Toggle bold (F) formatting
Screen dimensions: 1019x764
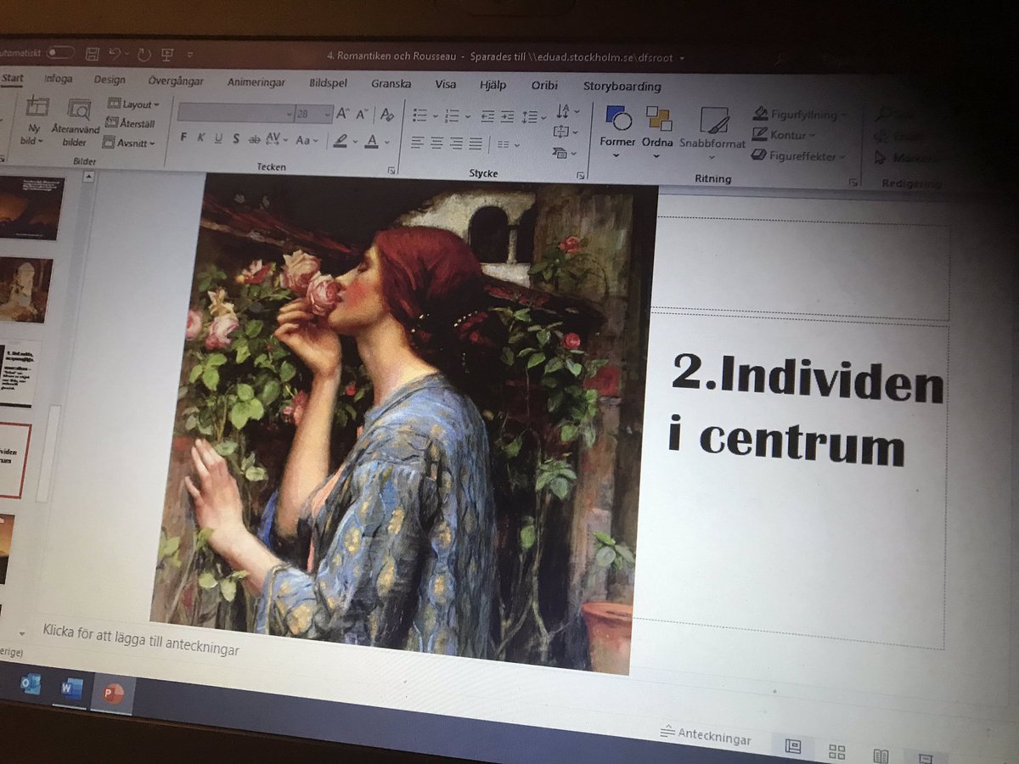coord(183,138)
